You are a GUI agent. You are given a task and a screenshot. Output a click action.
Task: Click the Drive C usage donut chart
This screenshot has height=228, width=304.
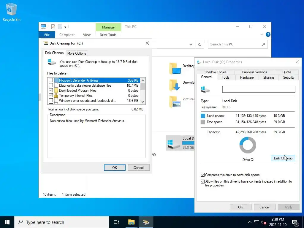[248, 145]
